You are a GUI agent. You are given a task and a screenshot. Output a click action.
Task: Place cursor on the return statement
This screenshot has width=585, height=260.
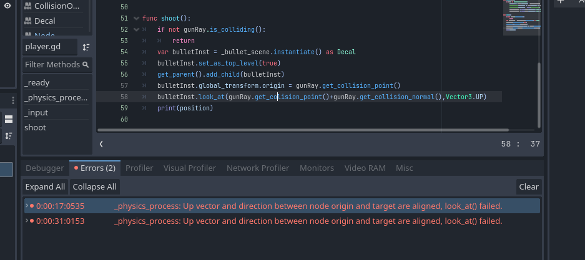183,41
